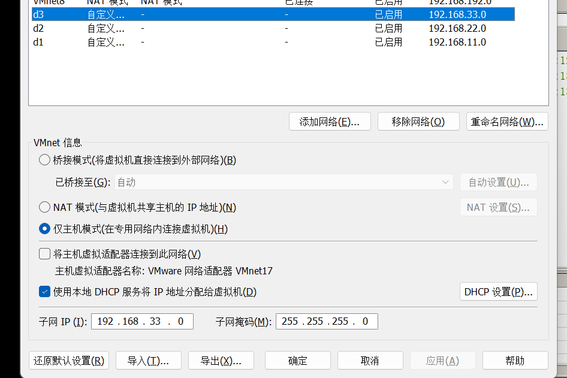Select the d2 network row
Viewport: 567px width, 378px height.
(x=180, y=28)
